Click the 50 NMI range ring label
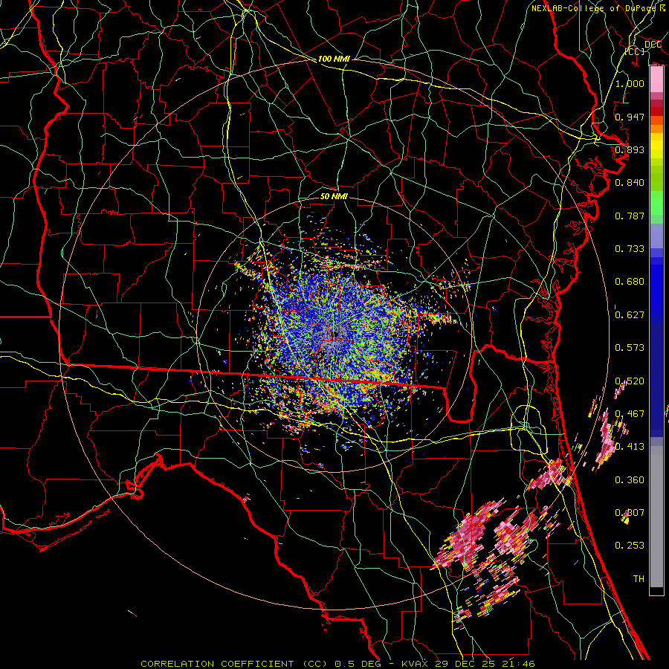Image resolution: width=669 pixels, height=669 pixels. pyautogui.click(x=334, y=196)
